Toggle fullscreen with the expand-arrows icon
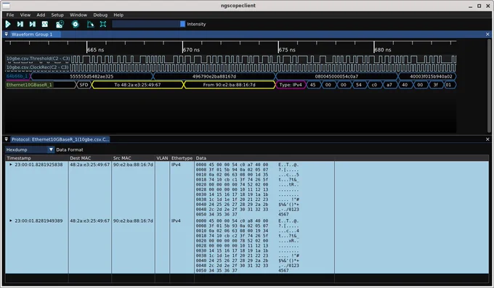Image resolution: width=494 pixels, height=288 pixels. coord(103,24)
